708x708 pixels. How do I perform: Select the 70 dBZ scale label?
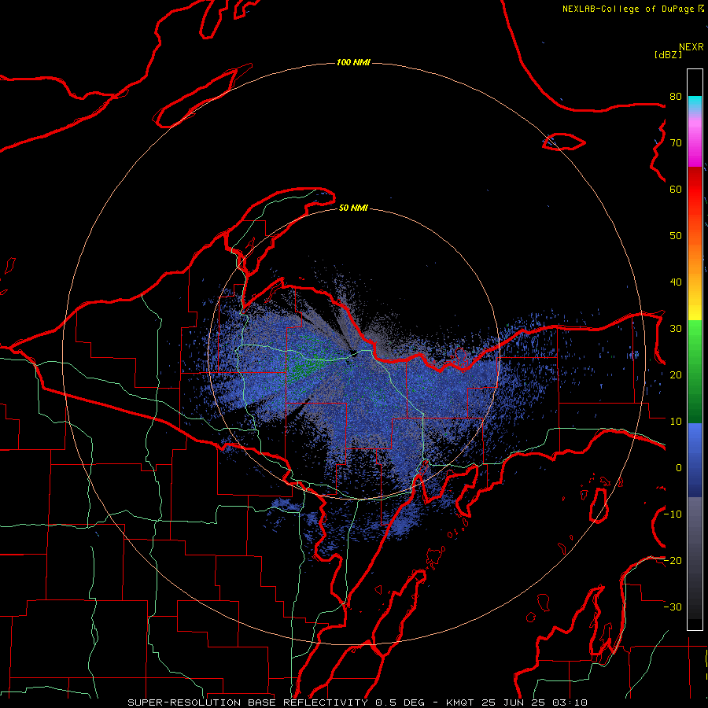676,143
